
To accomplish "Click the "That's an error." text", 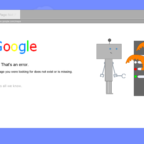I will point(15,65).
